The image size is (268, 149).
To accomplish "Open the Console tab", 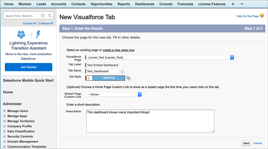I will coord(166,4).
